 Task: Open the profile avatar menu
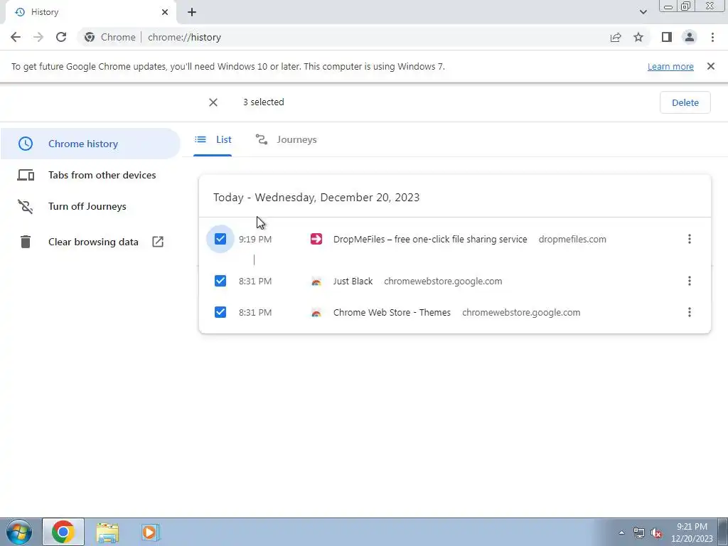pyautogui.click(x=690, y=37)
